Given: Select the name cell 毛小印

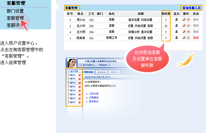Looking at the screenshot, I should coord(81,26).
